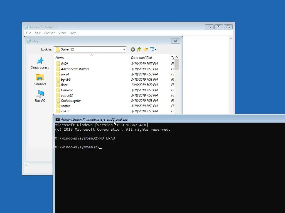The height and width of the screenshot is (213, 285).
Task: Click in the Command Prompt console area
Action: click(x=170, y=168)
